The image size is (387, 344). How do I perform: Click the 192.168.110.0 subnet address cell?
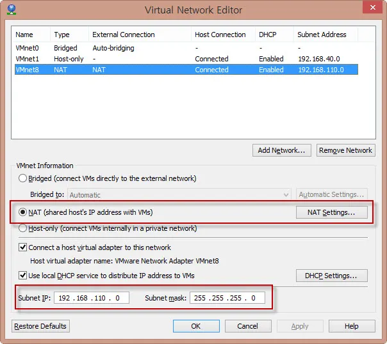point(321,70)
